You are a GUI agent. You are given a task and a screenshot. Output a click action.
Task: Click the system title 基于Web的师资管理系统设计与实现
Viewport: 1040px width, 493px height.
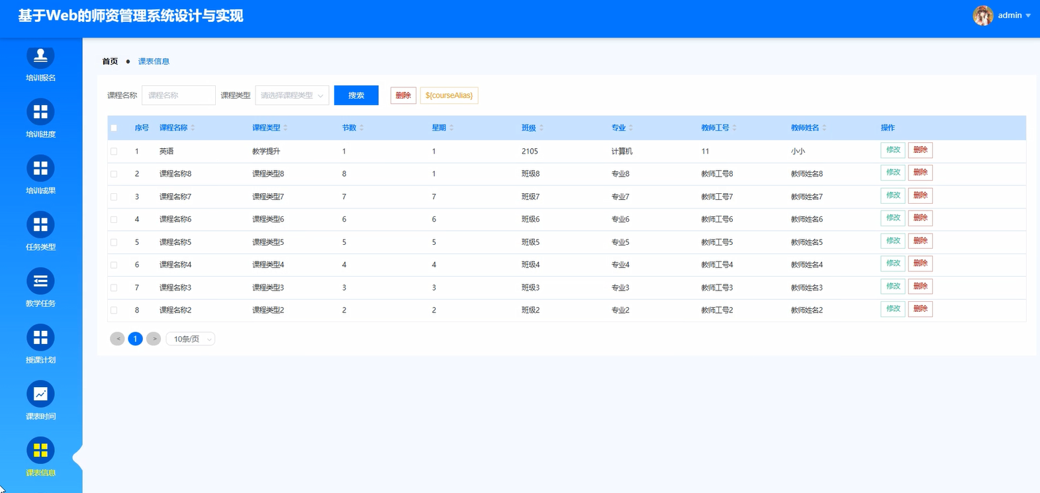(x=130, y=16)
